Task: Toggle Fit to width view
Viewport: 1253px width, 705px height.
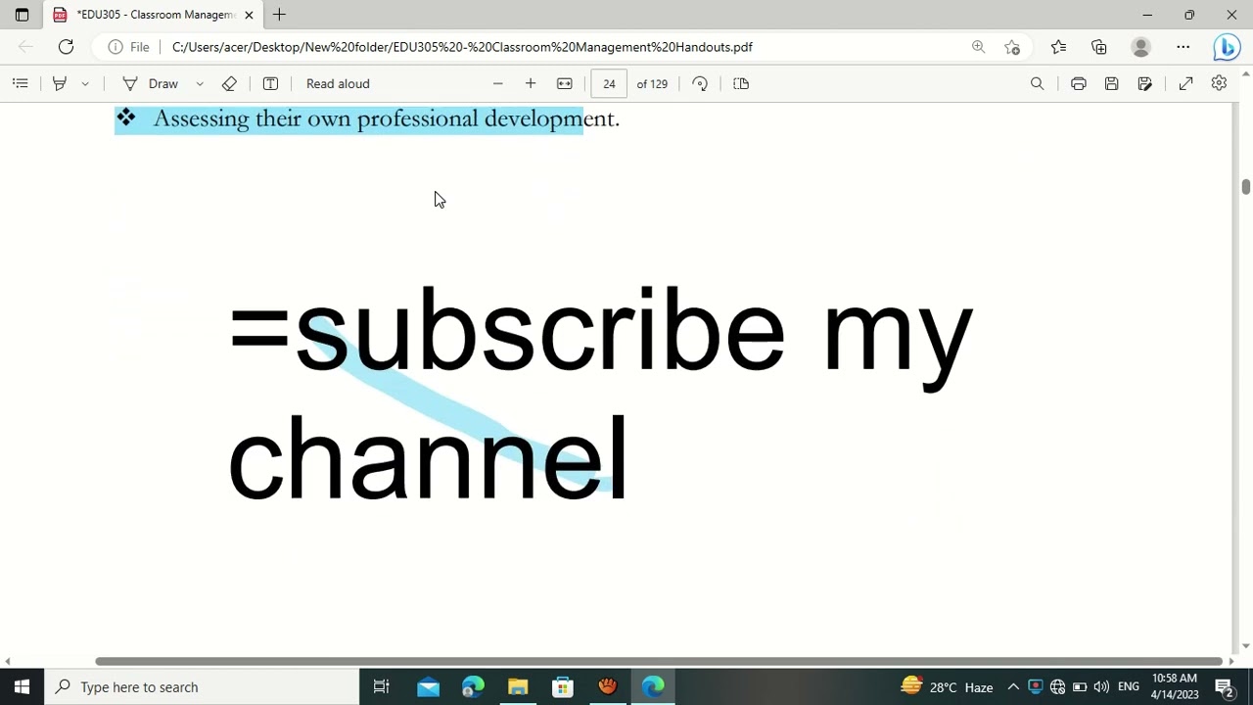Action: click(x=564, y=83)
